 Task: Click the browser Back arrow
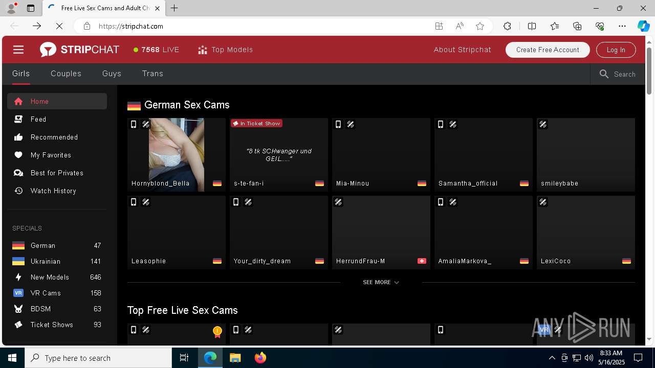(x=14, y=26)
